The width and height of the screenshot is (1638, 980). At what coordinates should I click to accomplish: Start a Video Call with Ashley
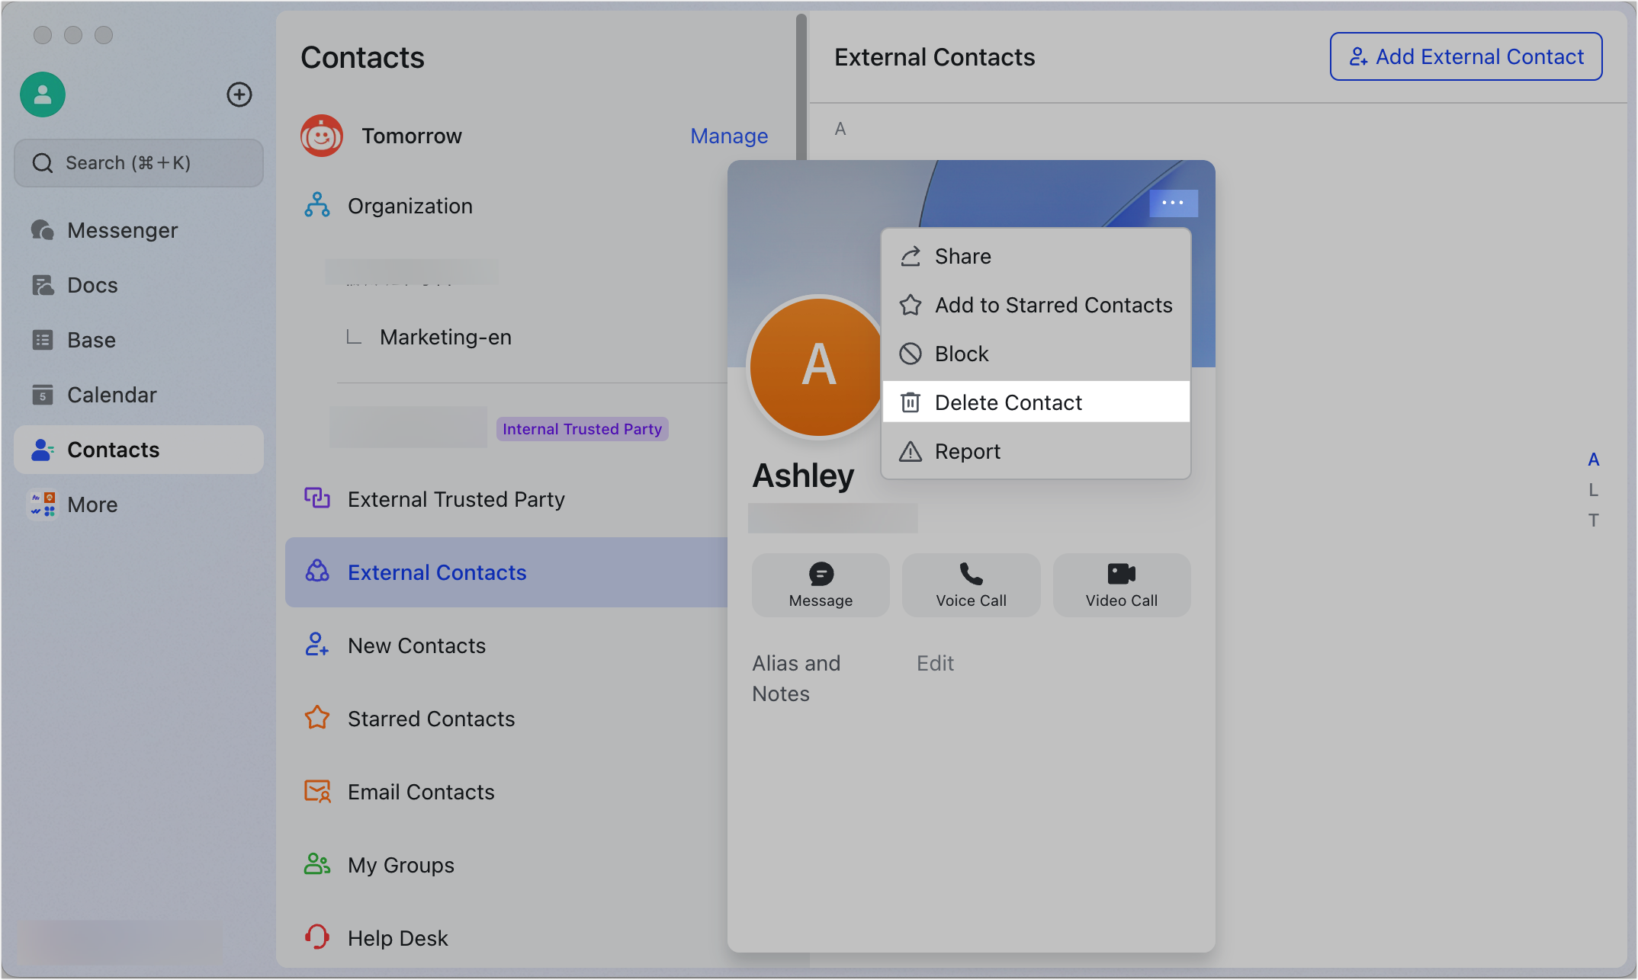click(1120, 584)
